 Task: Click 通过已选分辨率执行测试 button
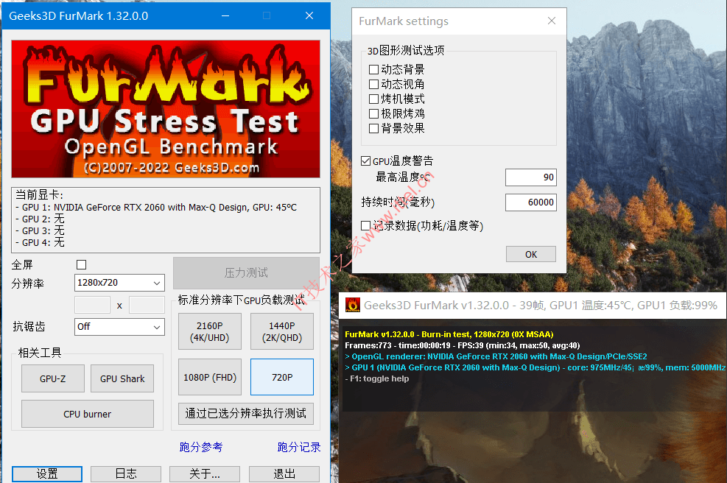246,414
